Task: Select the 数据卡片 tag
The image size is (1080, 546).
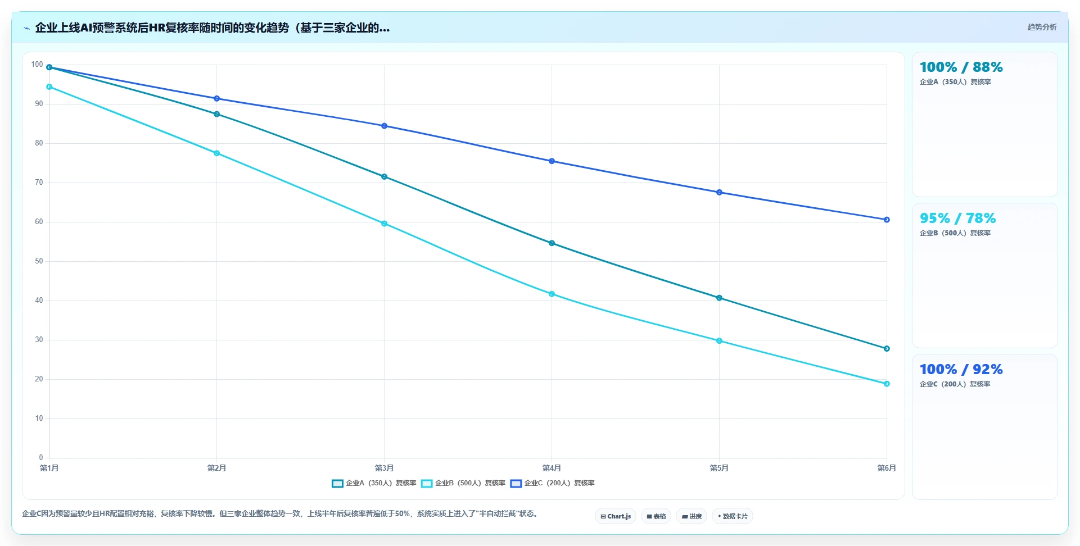Action: (x=733, y=516)
